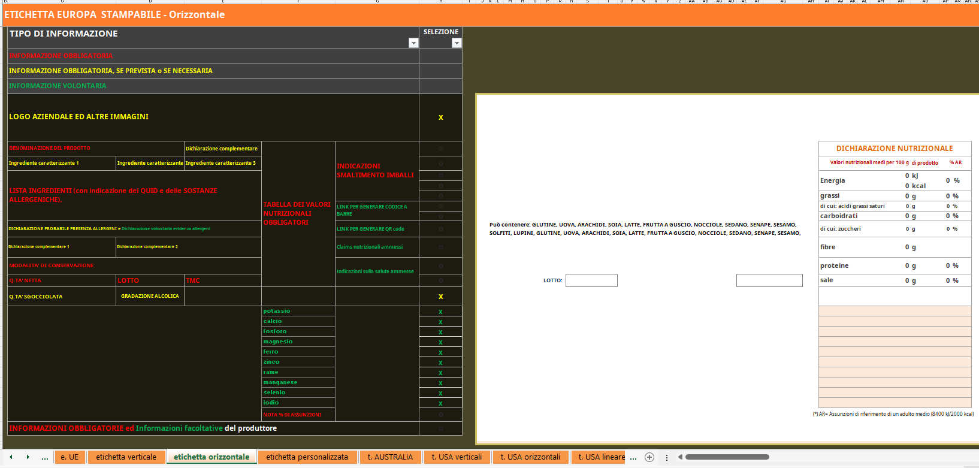Click LISTA INGREDIENTI cell
The height and width of the screenshot is (468, 979).
point(135,195)
